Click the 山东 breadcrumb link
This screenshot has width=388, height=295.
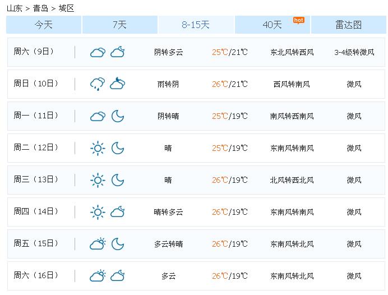pyautogui.click(x=15, y=8)
